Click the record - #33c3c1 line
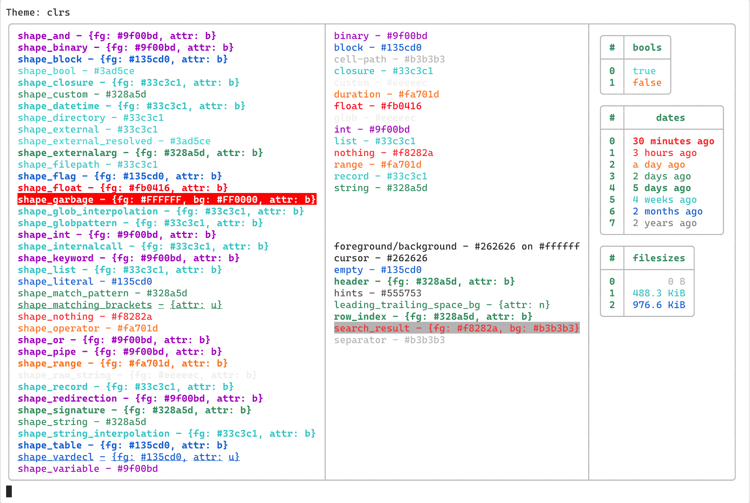This screenshot has width=750, height=503. pos(380,176)
